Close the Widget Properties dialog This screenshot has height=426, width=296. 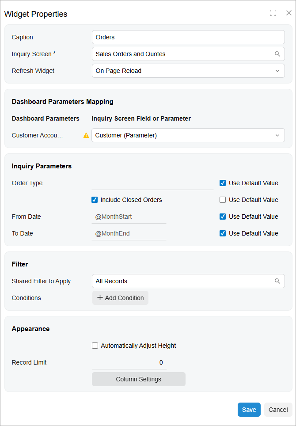[289, 13]
